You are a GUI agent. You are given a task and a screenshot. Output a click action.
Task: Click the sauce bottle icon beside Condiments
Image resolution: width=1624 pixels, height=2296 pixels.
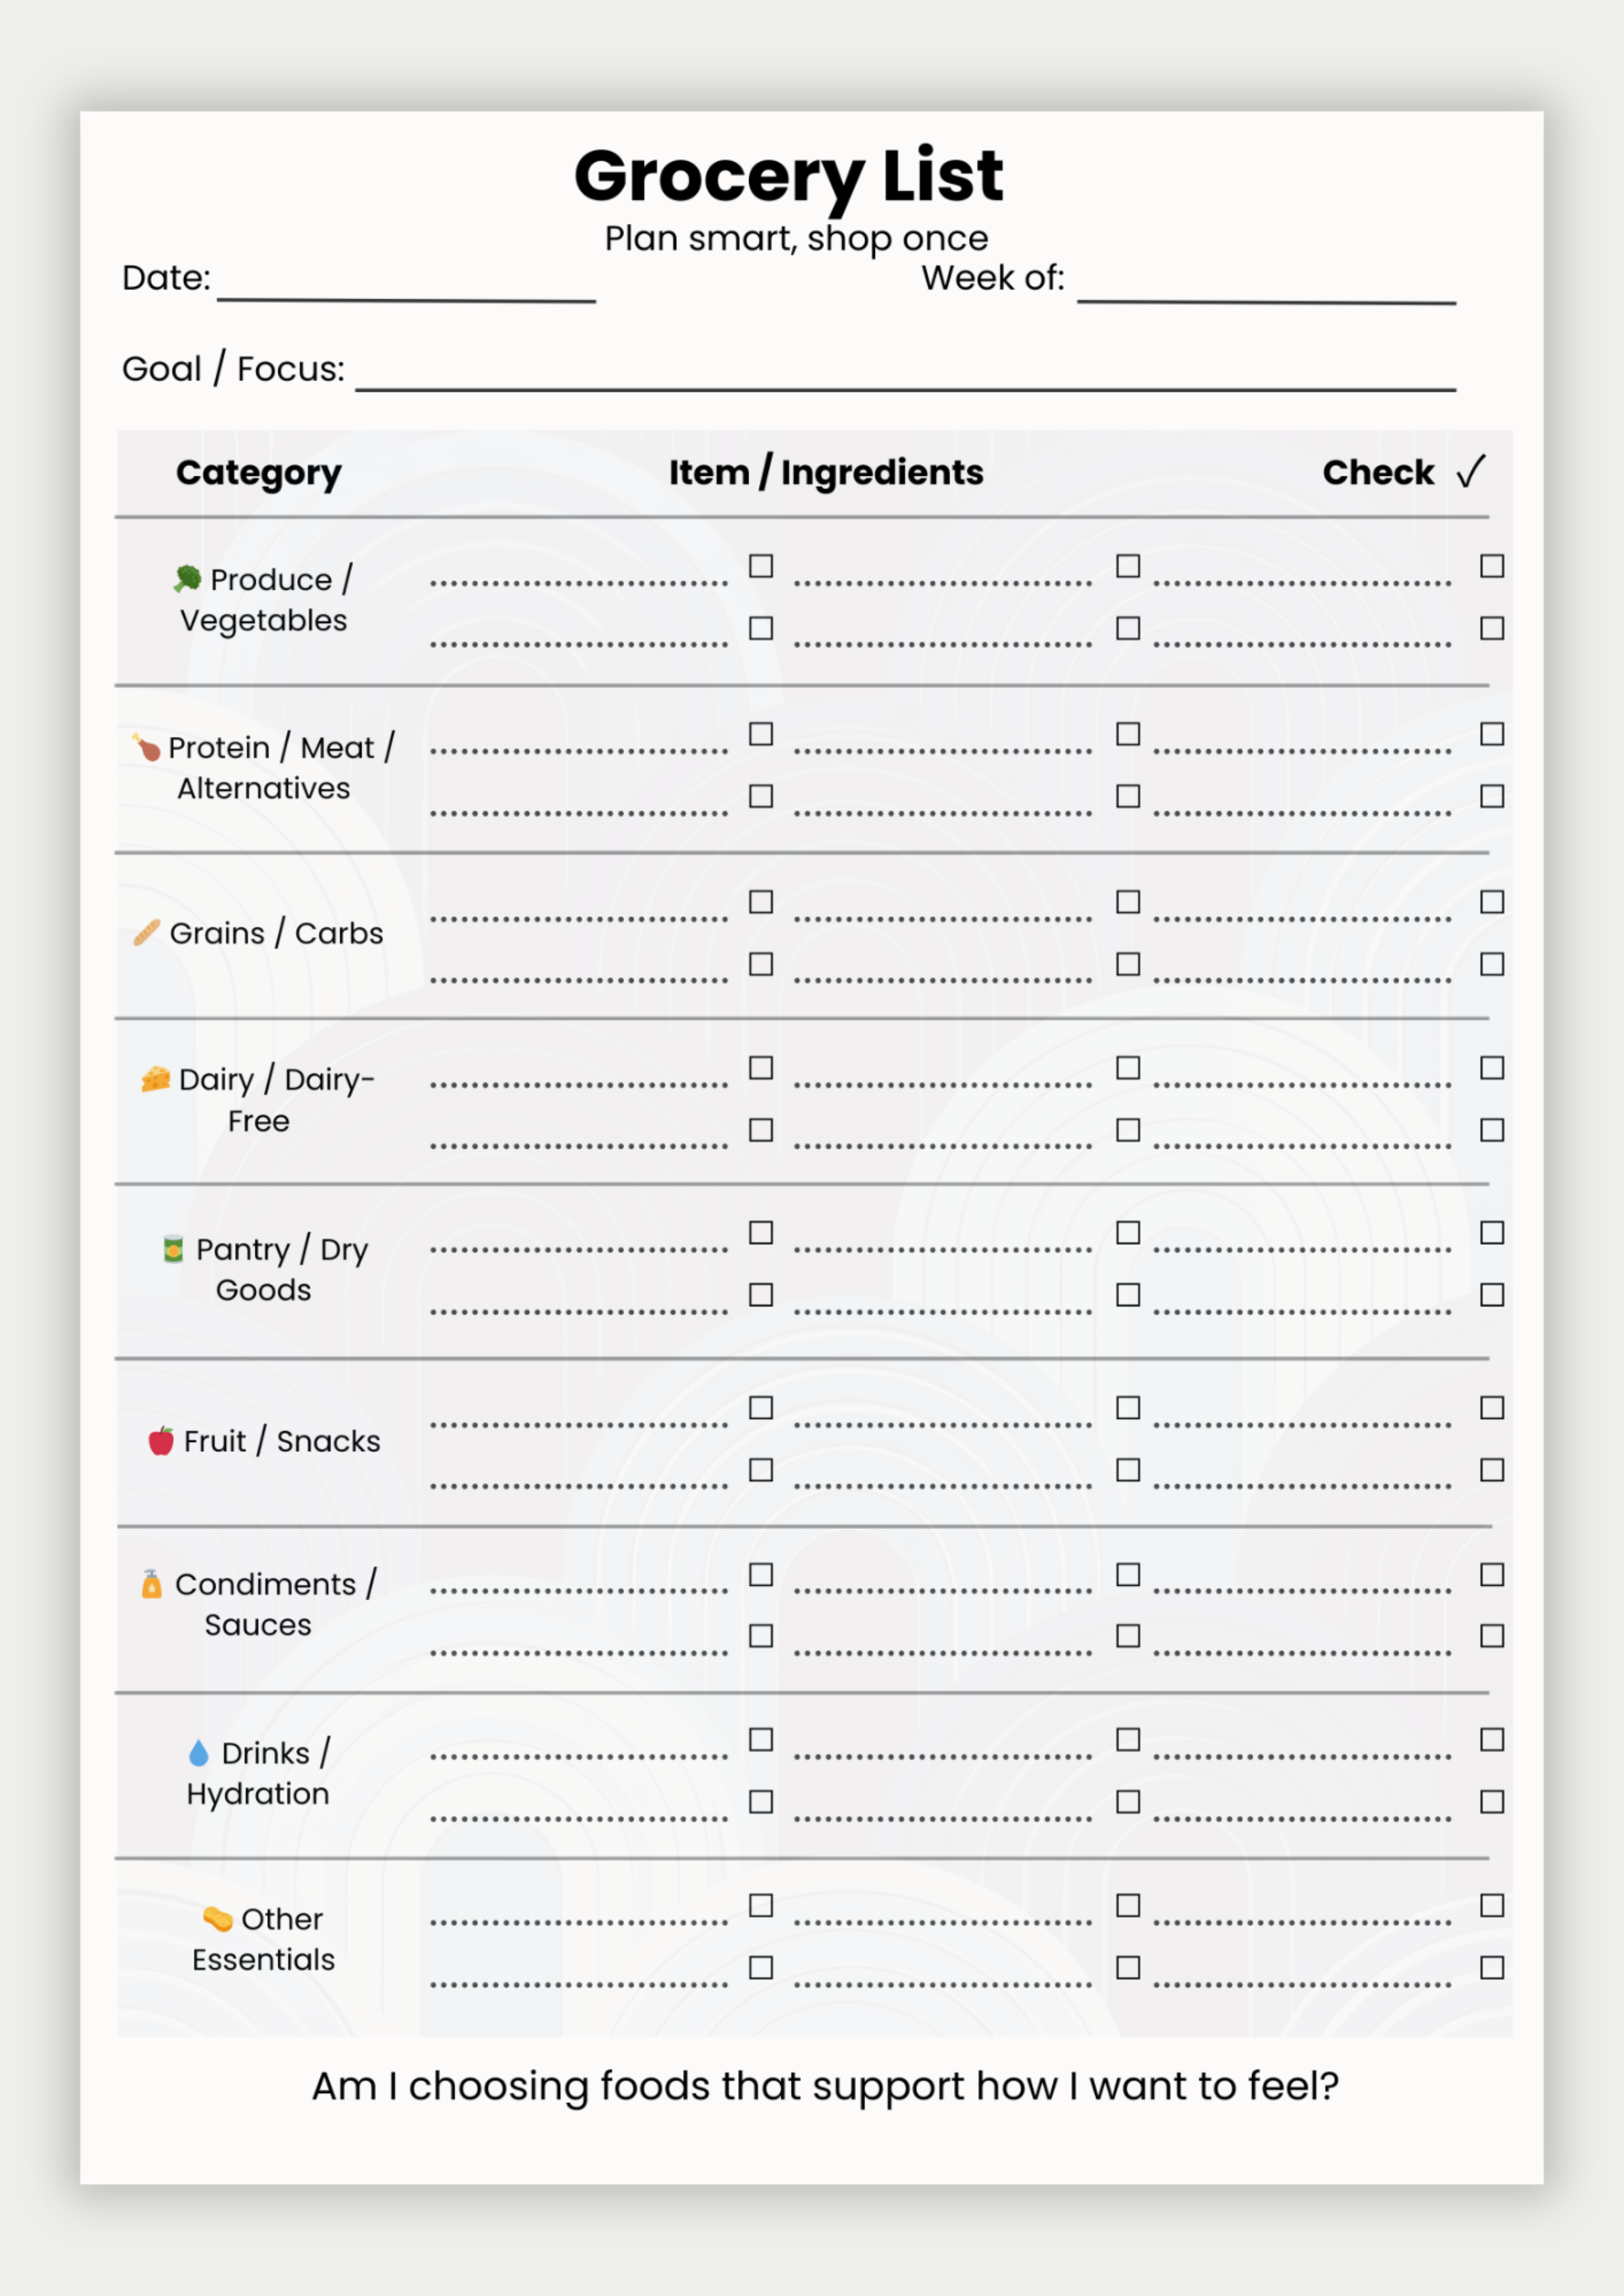click(152, 1584)
